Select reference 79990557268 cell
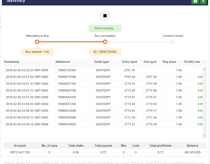210x164 pixels. tap(67, 104)
